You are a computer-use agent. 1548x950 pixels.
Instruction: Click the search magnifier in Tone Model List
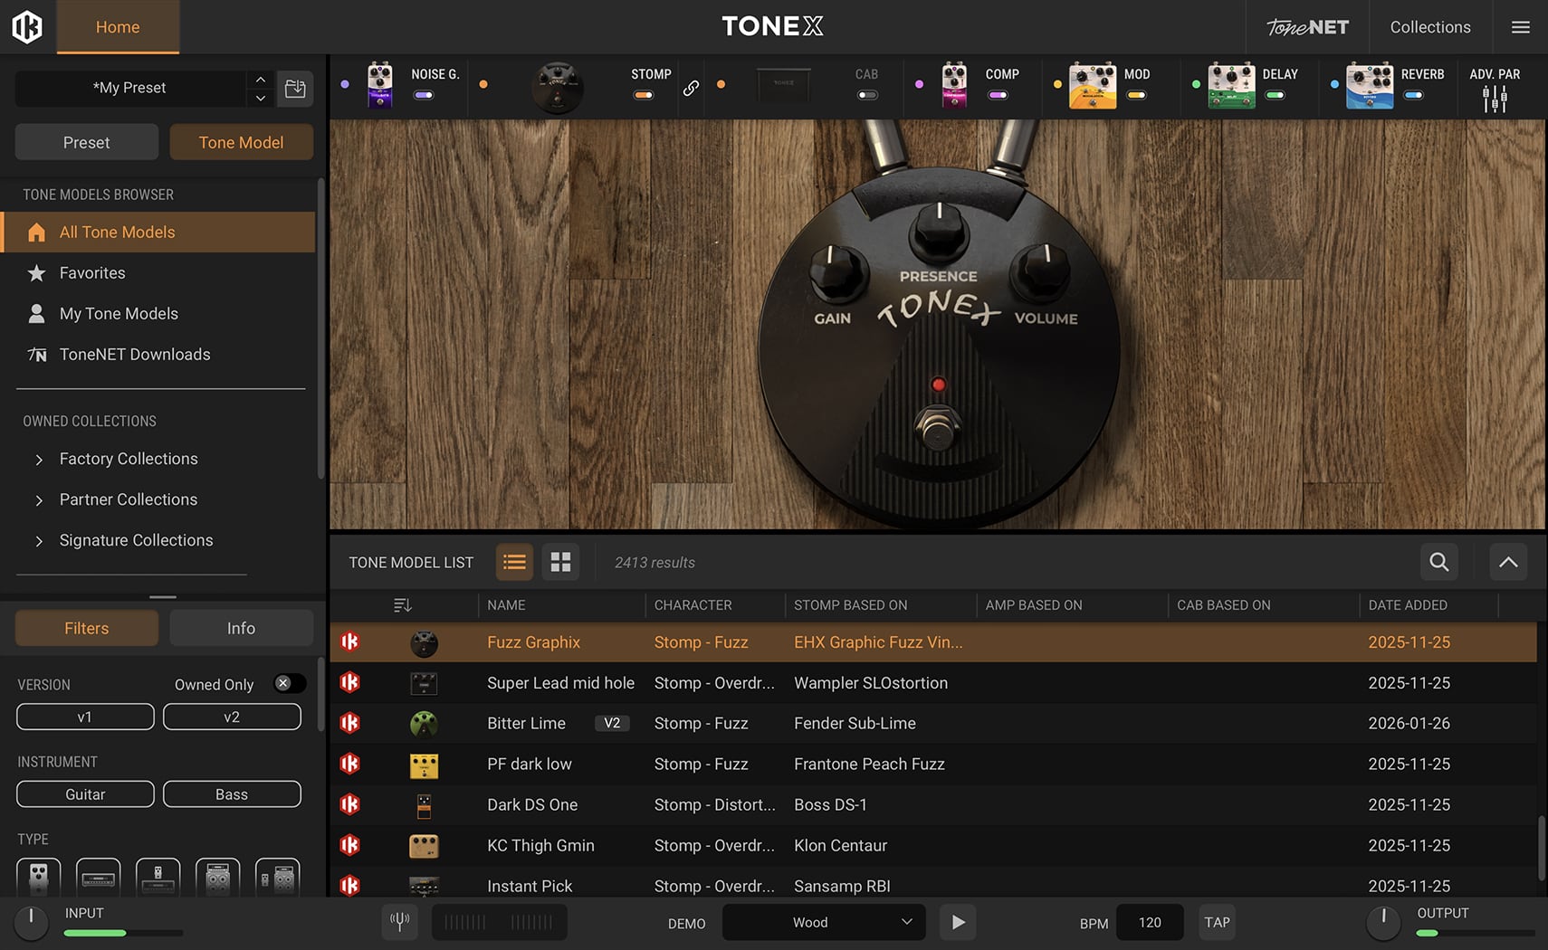[x=1438, y=562]
